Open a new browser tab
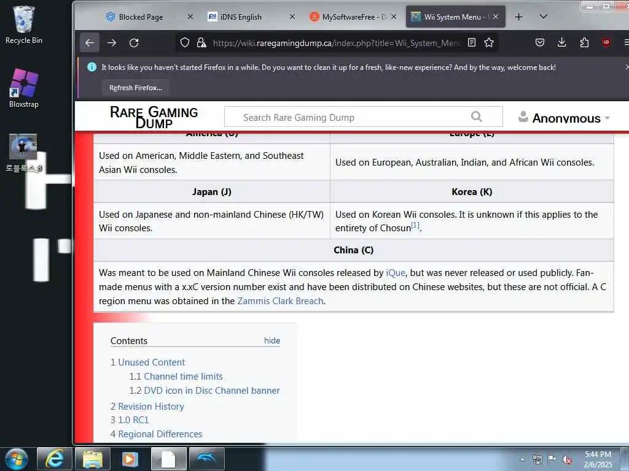629x471 pixels. point(518,17)
